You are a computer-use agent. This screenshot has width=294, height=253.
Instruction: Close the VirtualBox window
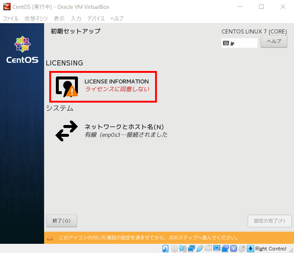click(283, 7)
